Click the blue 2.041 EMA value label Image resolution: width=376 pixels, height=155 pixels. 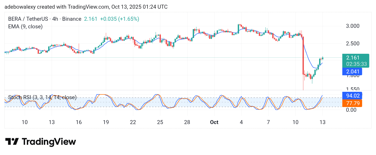click(352, 71)
